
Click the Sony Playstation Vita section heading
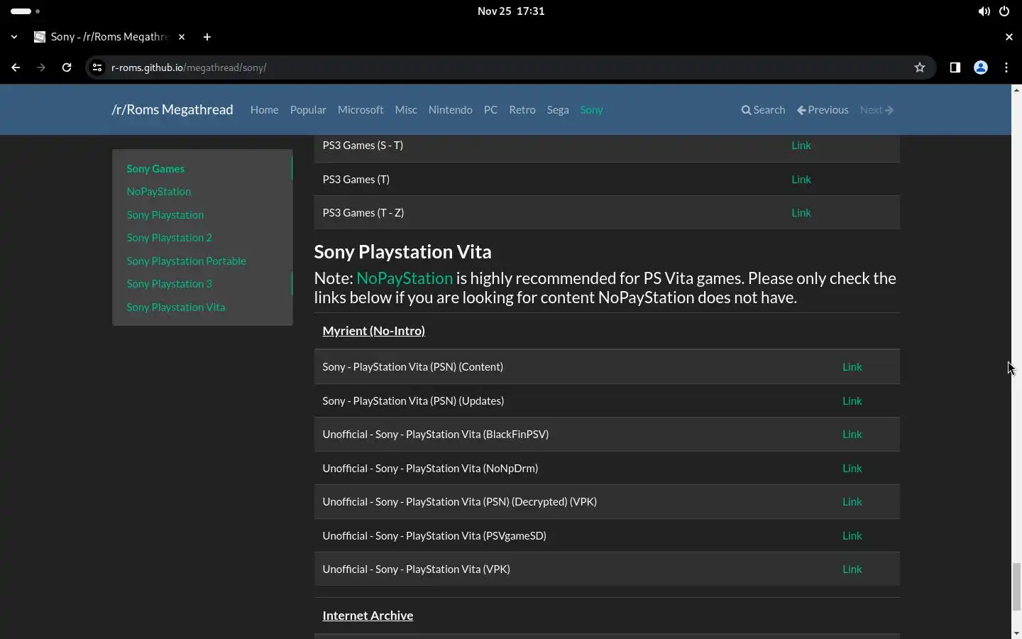click(x=402, y=251)
